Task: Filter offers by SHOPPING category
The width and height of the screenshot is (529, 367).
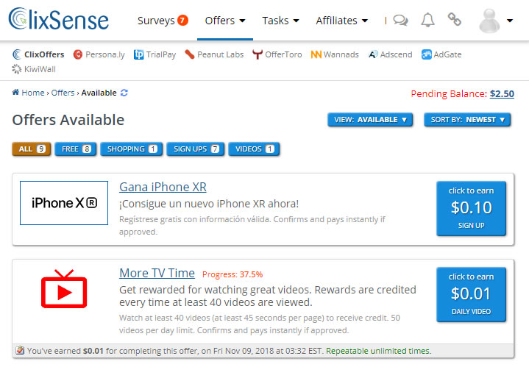Action: click(132, 149)
